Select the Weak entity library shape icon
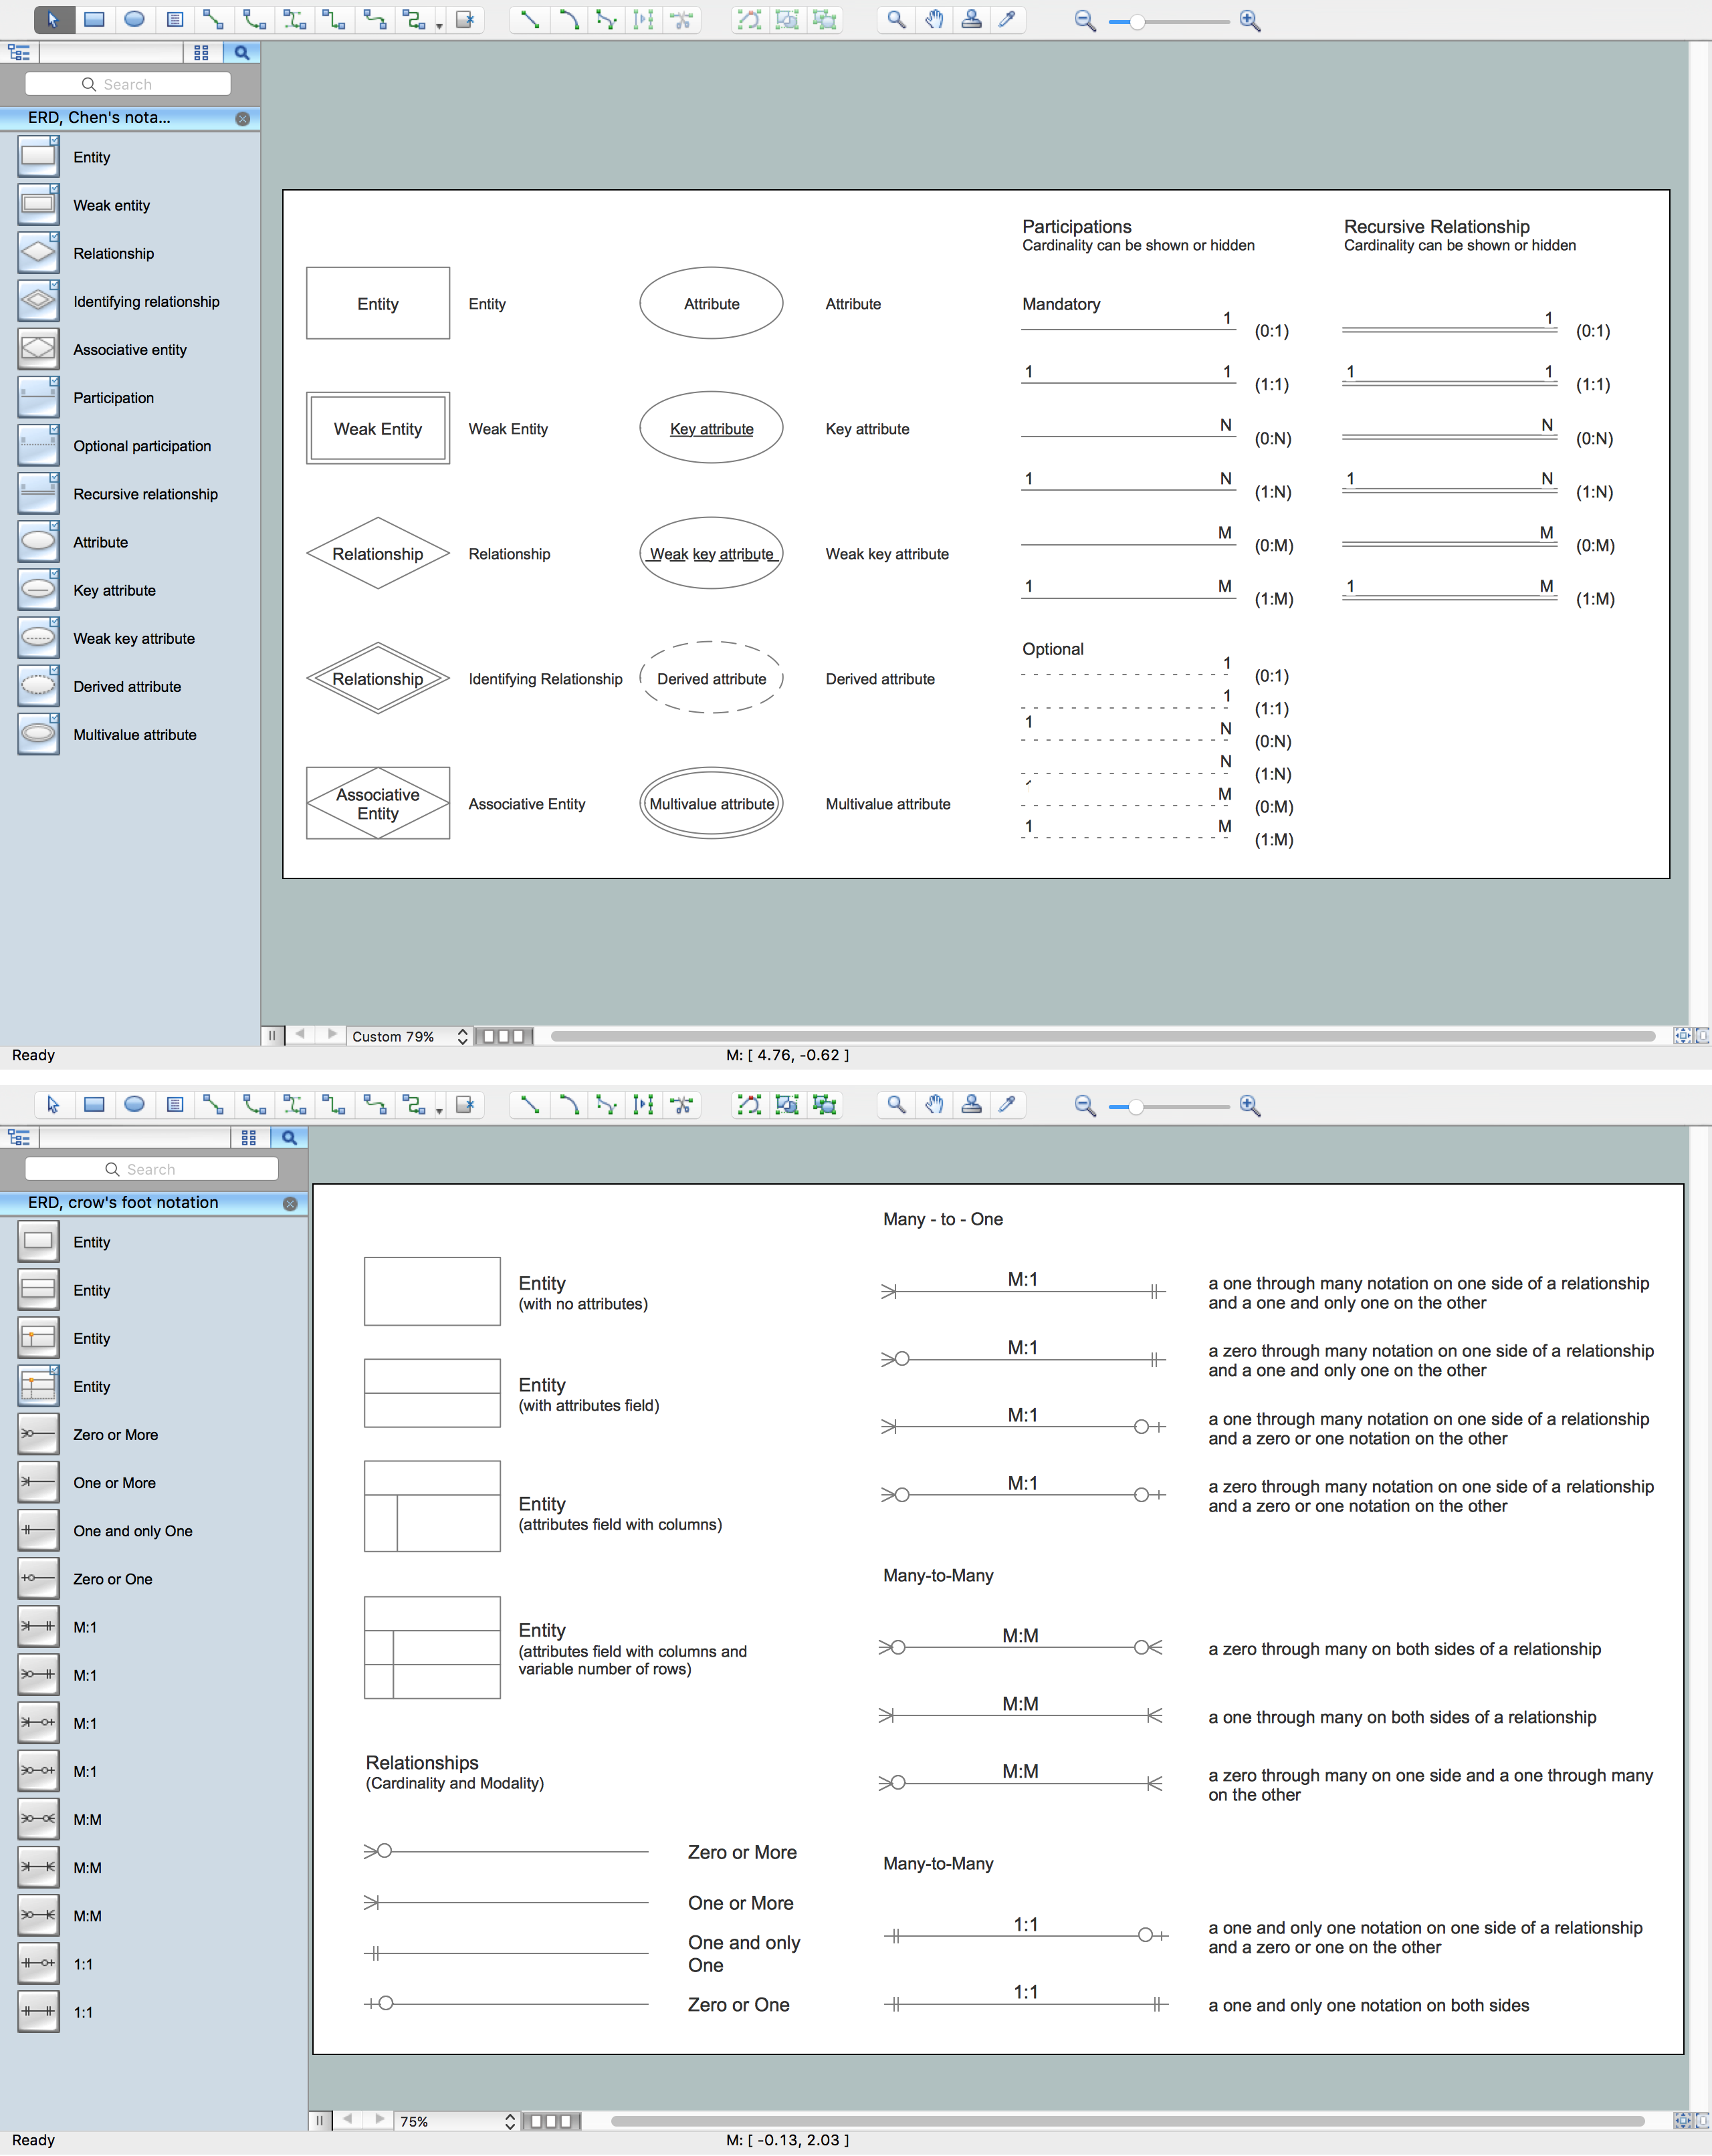 (38, 205)
